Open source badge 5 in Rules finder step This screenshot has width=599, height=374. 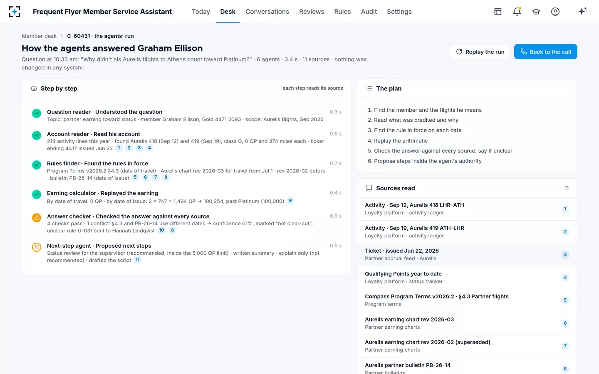tap(135, 177)
